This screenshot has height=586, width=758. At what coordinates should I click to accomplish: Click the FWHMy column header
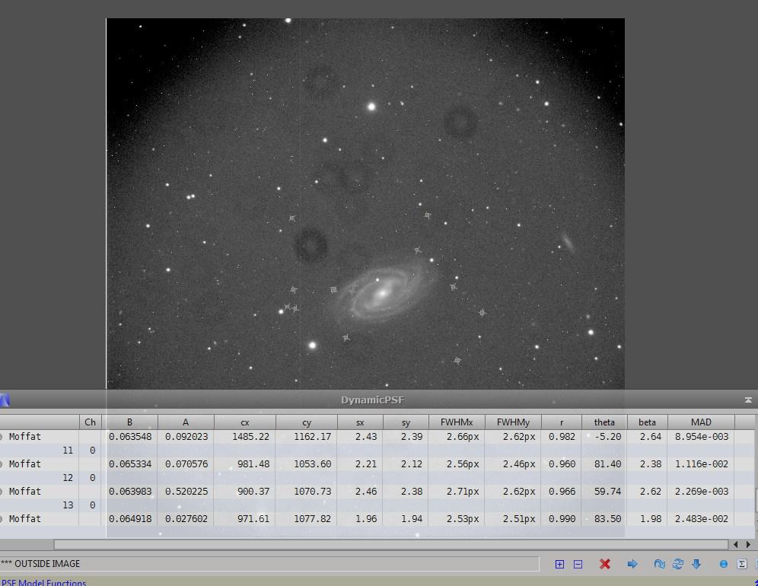coord(513,422)
